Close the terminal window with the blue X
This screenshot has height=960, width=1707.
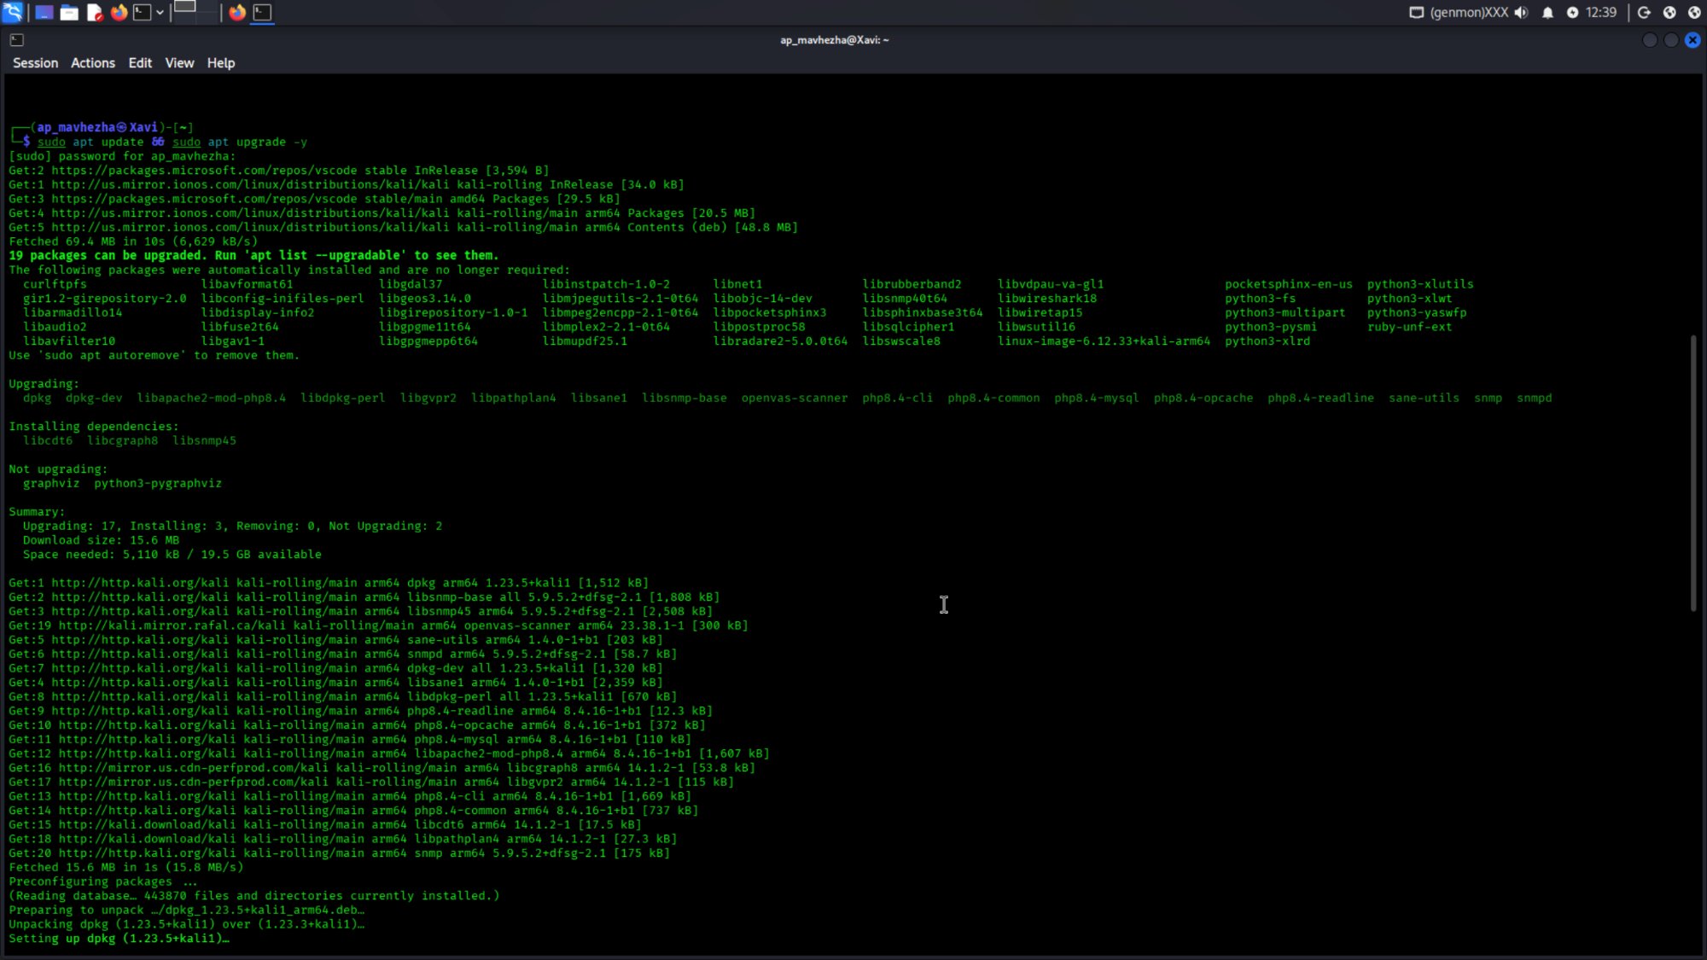1692,40
